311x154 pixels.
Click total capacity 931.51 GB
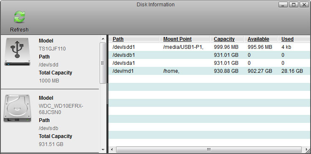point(51,144)
